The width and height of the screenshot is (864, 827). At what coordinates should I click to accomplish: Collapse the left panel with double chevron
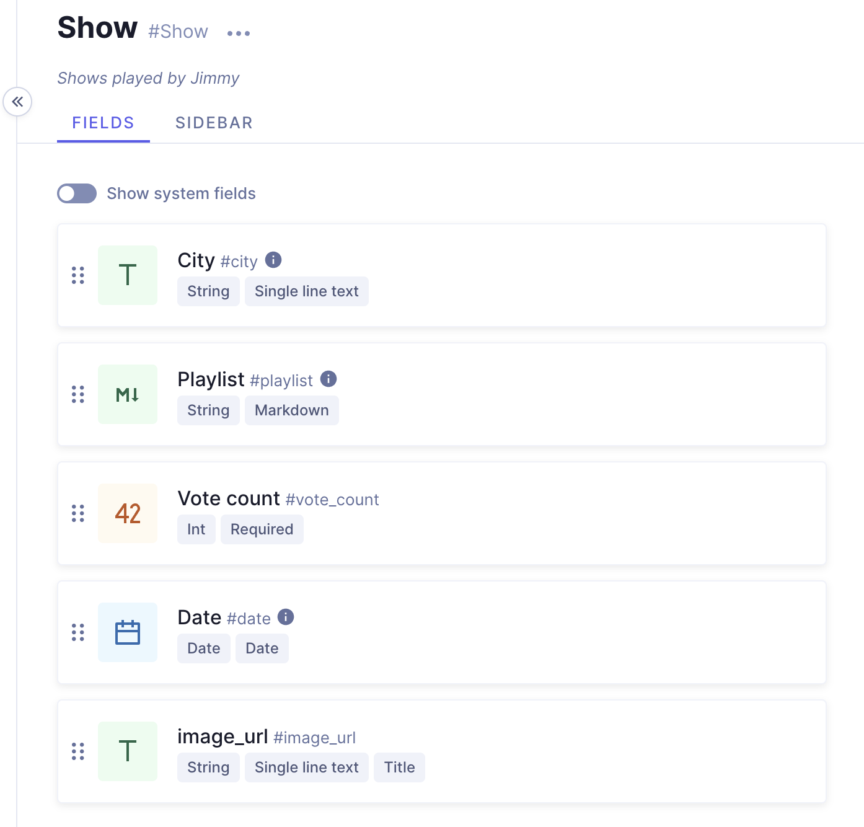click(17, 102)
